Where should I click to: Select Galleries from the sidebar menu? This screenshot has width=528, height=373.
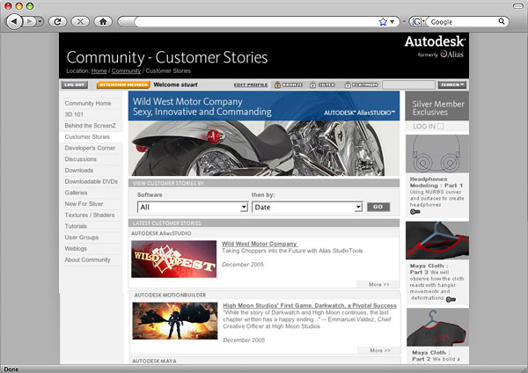coord(76,192)
